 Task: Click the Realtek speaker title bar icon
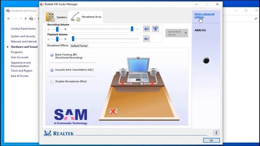pos(41,4)
